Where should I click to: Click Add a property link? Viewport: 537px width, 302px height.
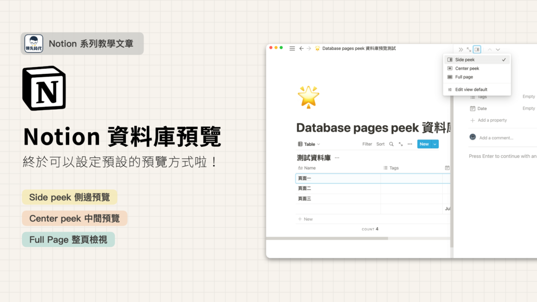click(491, 120)
